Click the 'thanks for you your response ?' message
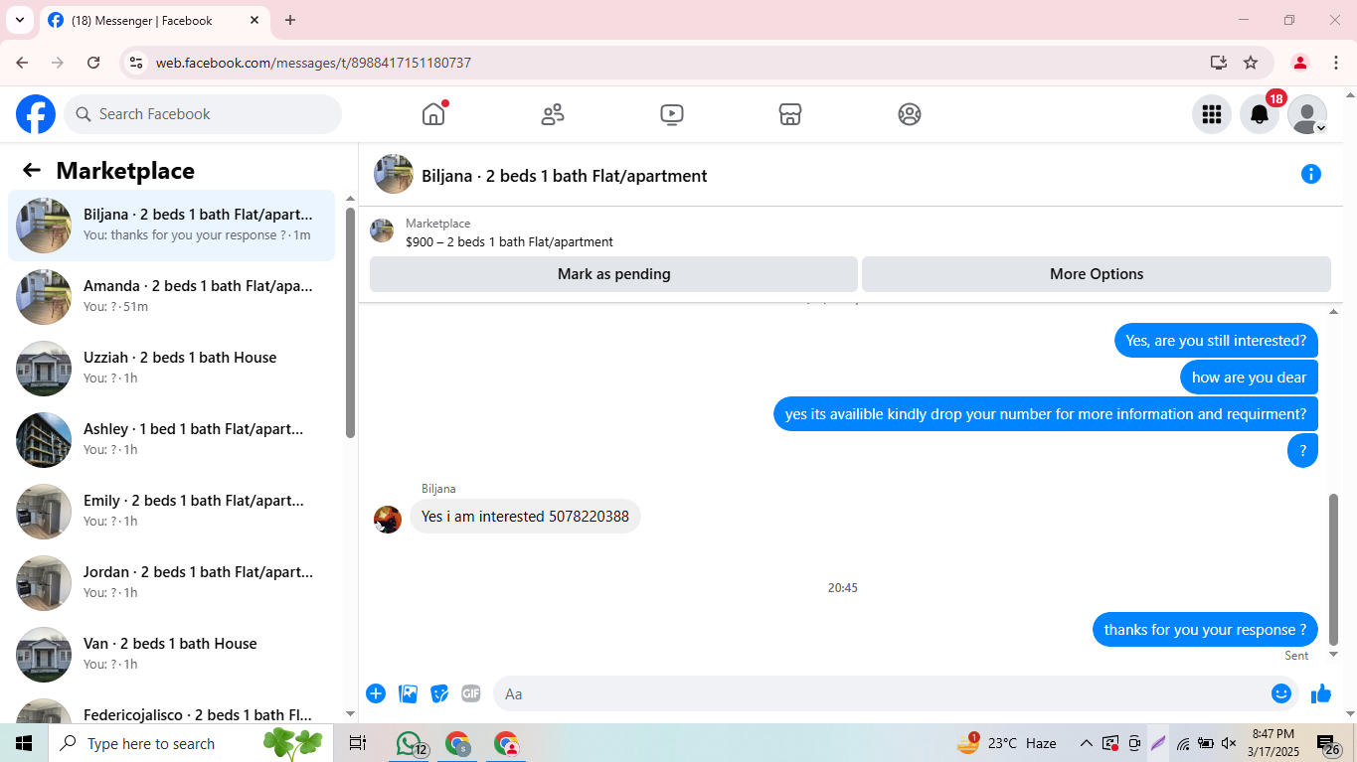This screenshot has height=762, width=1357. click(x=1205, y=630)
